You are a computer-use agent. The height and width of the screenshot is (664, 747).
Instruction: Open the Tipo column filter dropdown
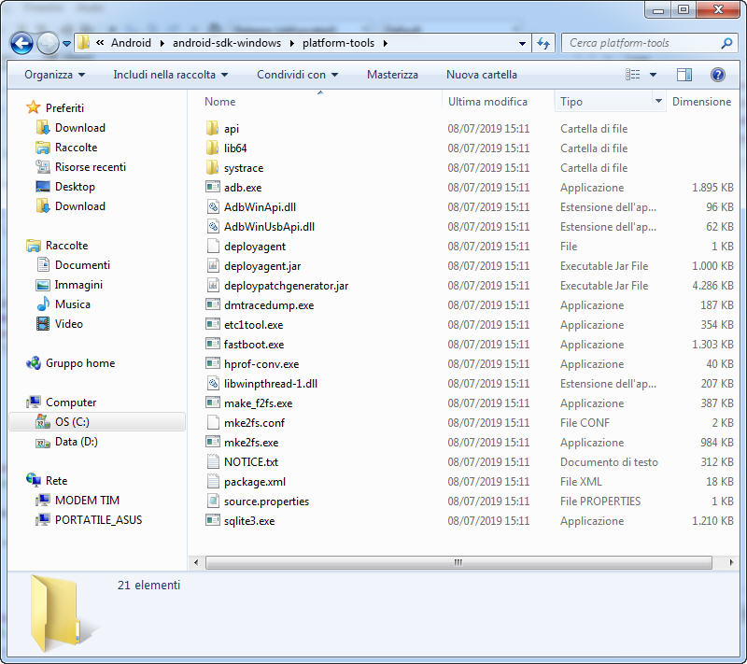pos(658,101)
